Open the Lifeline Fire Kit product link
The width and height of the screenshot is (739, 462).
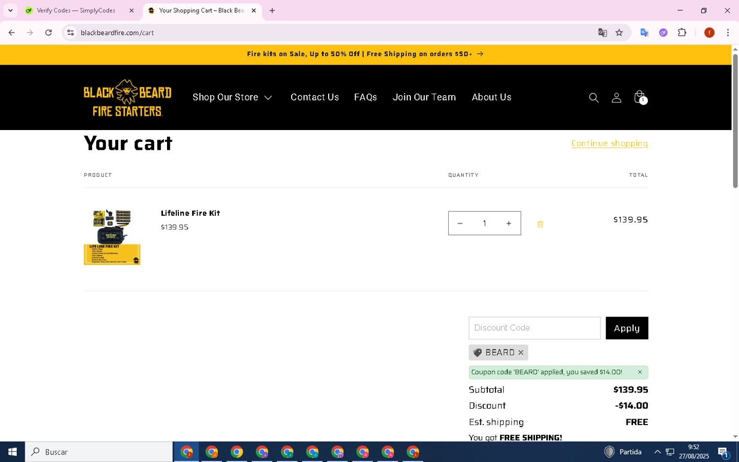pyautogui.click(x=190, y=213)
